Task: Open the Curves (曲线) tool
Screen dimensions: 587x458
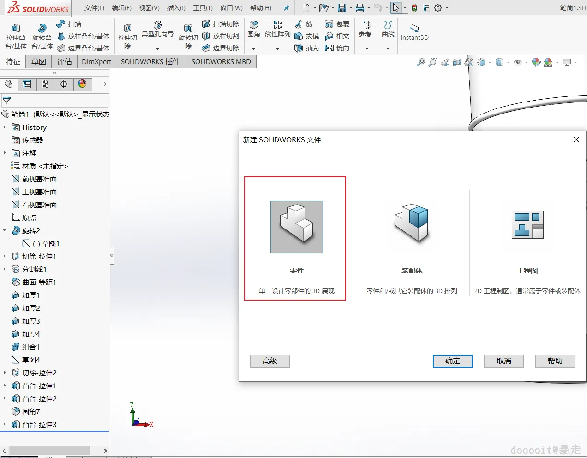Action: coord(388,29)
